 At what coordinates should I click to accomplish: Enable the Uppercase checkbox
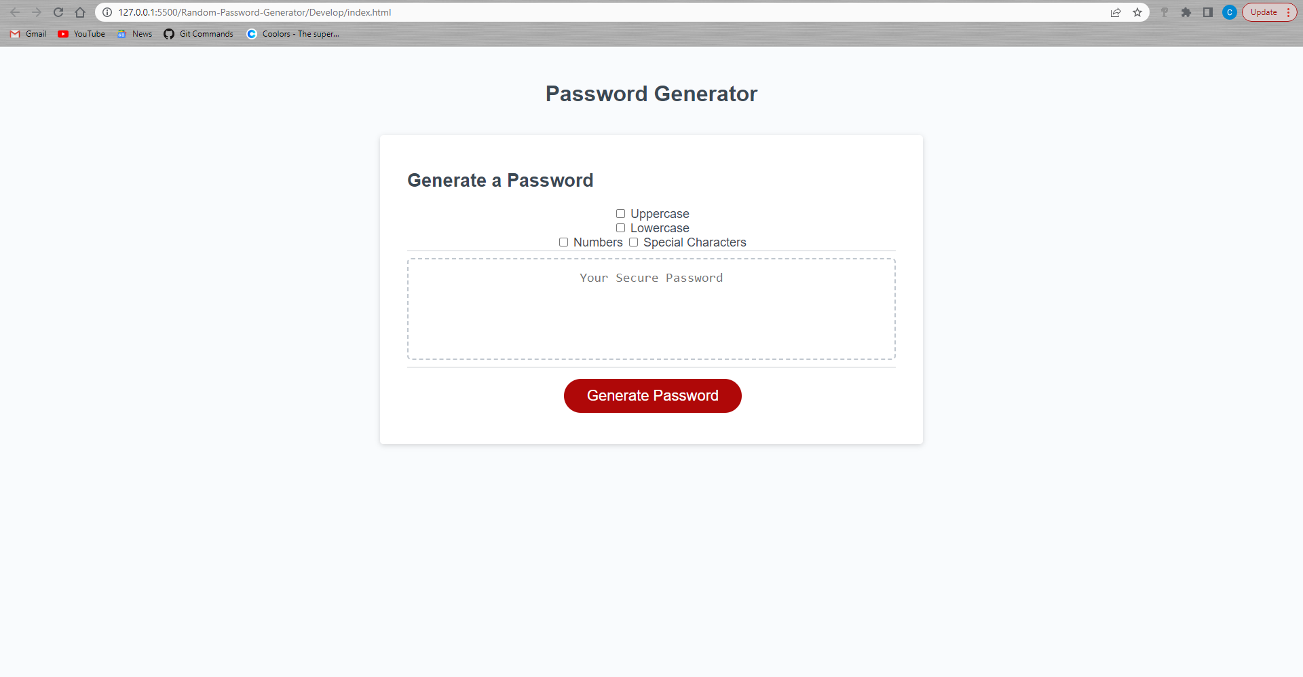[x=620, y=213]
